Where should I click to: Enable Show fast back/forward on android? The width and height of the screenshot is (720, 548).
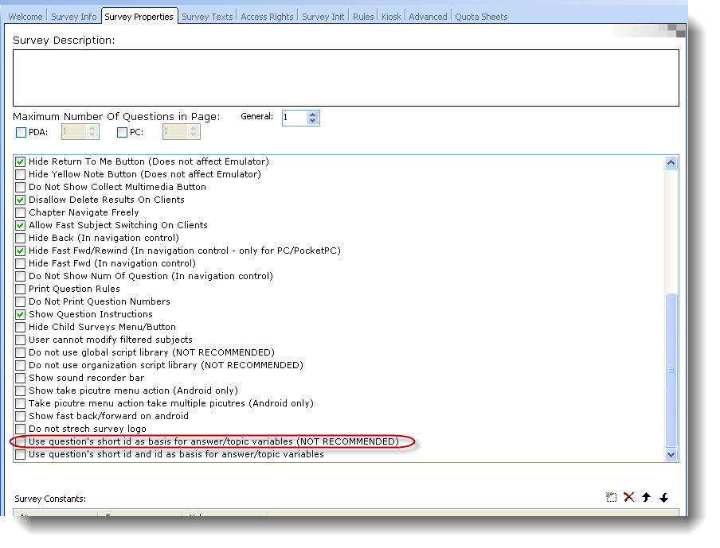[x=20, y=417]
